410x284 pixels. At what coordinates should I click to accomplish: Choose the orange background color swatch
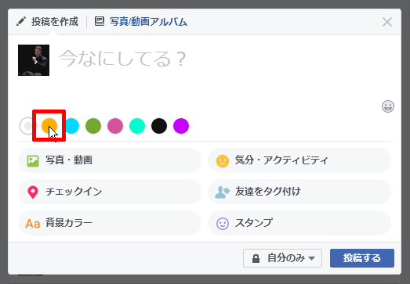point(49,126)
